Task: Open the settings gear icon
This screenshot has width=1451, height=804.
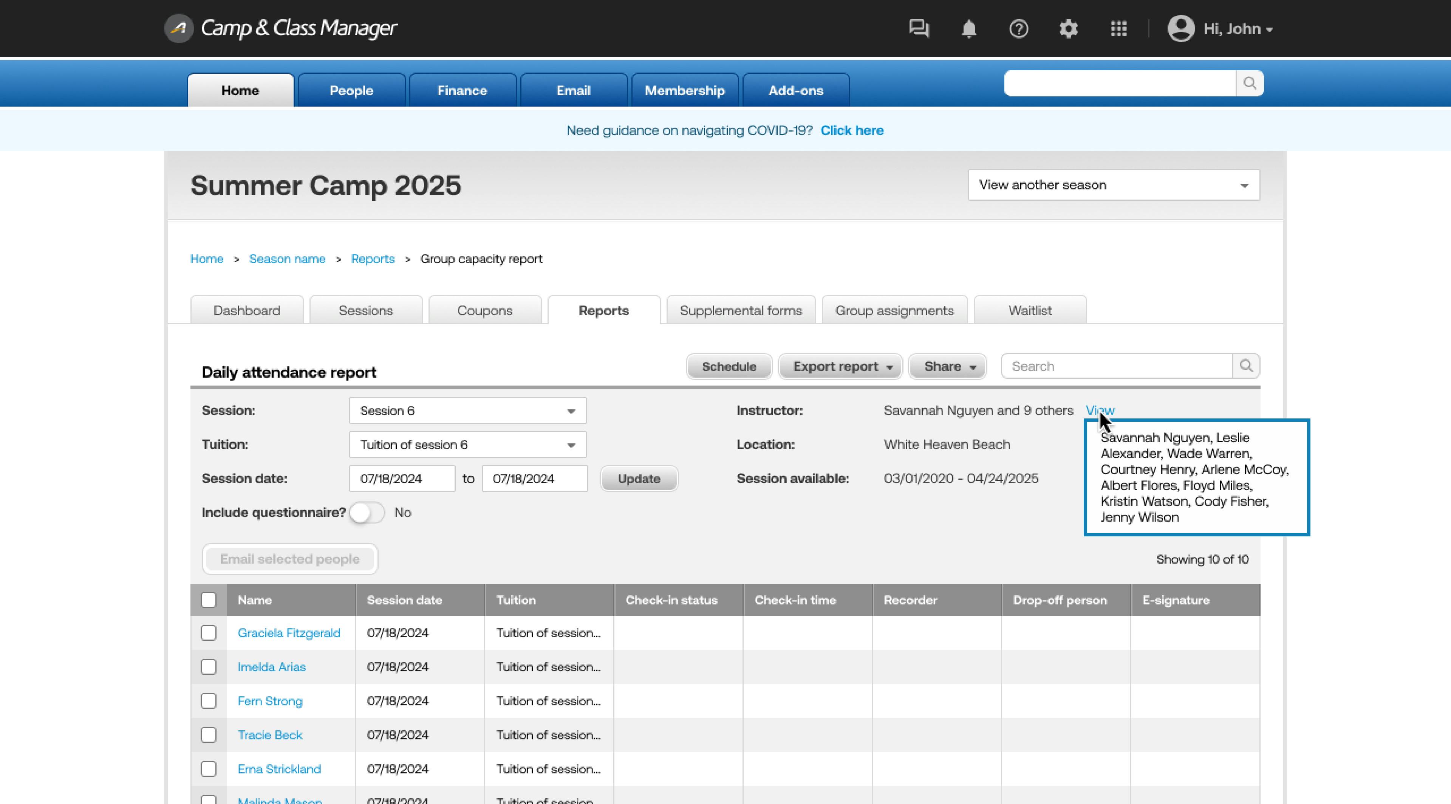Action: pyautogui.click(x=1068, y=28)
